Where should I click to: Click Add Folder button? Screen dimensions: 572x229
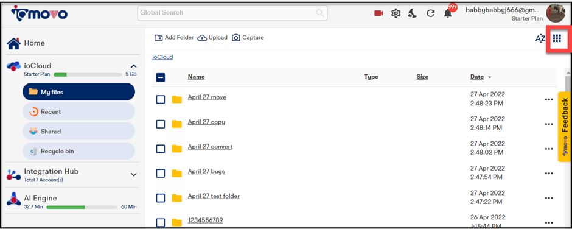[x=174, y=38]
